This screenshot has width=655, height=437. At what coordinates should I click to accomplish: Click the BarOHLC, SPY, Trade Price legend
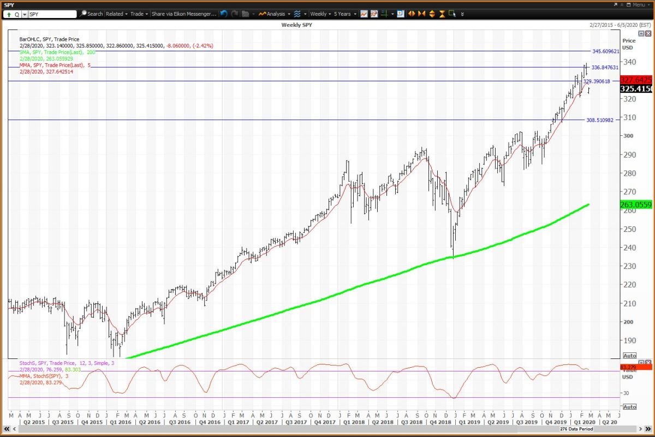click(48, 39)
